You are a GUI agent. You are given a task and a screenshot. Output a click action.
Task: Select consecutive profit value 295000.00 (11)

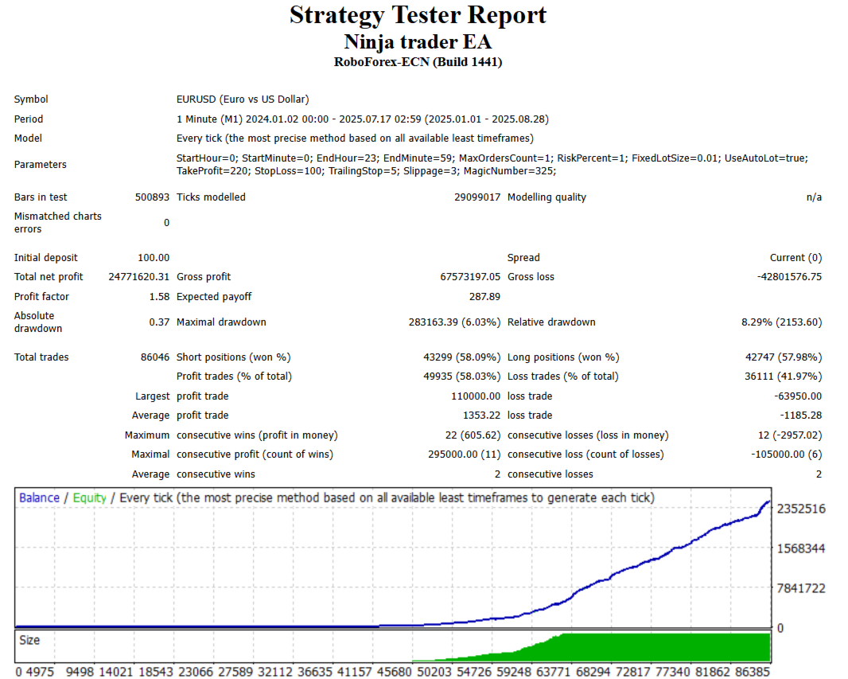pos(464,455)
